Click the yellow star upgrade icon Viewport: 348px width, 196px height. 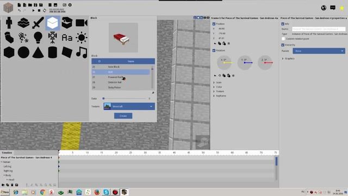point(342,8)
